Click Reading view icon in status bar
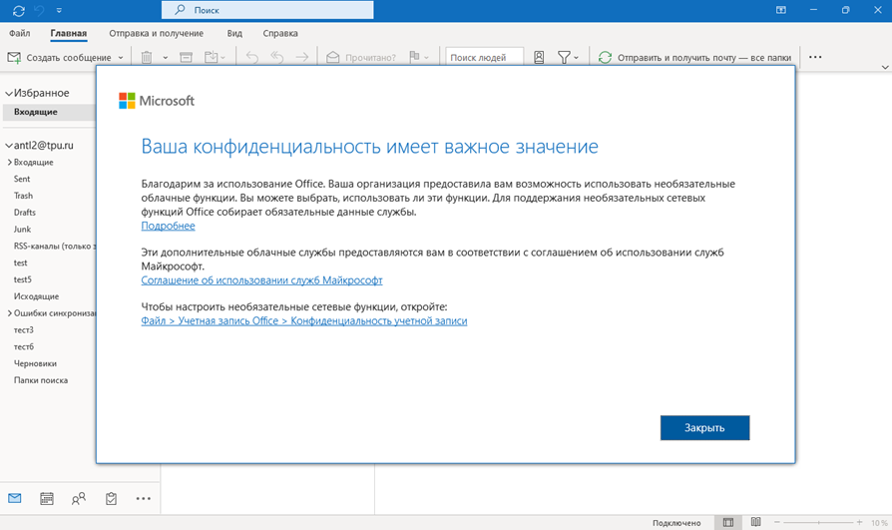 755,522
